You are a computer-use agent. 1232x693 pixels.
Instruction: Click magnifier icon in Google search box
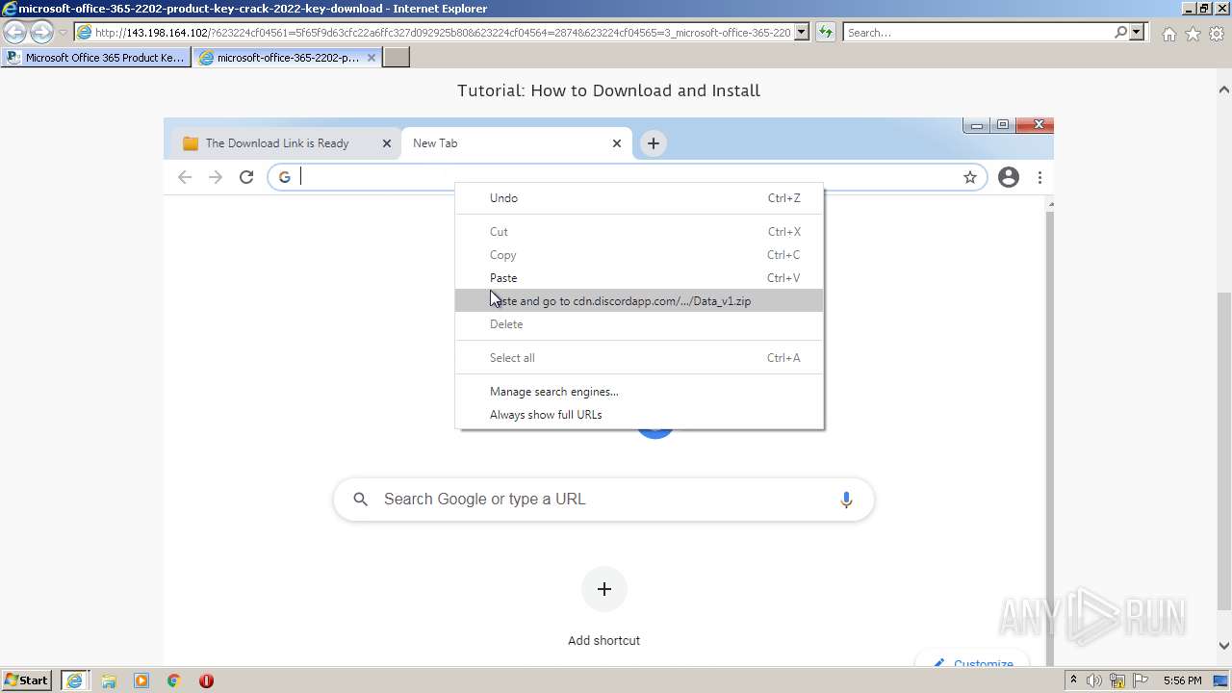tap(361, 500)
